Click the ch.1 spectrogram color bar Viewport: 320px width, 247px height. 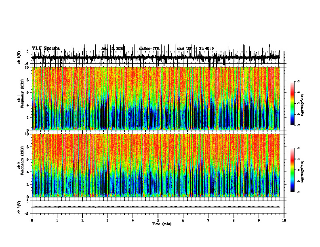293,103
